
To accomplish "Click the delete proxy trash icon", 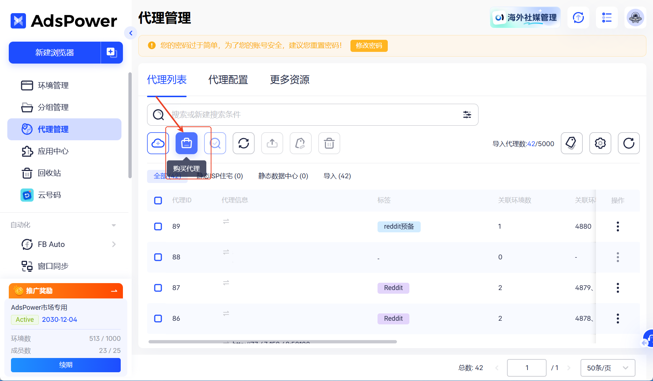I will click(x=329, y=143).
